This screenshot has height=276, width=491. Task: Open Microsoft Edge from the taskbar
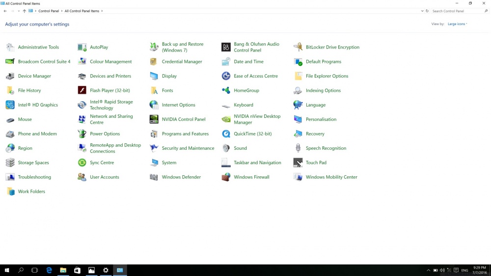click(49, 270)
